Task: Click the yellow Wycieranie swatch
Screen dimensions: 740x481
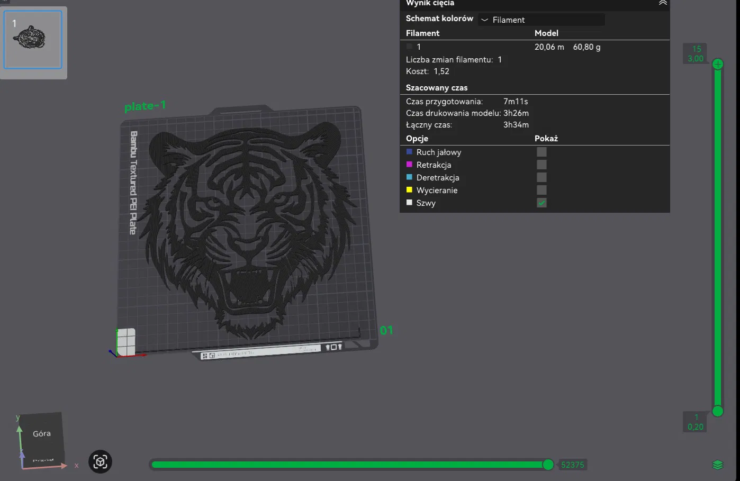Action: click(x=409, y=190)
